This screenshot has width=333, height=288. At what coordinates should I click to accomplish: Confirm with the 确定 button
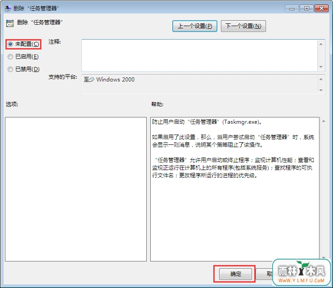[235, 274]
